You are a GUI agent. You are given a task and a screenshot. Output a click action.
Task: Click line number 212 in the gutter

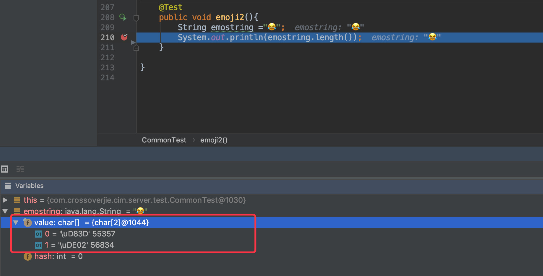[107, 57]
